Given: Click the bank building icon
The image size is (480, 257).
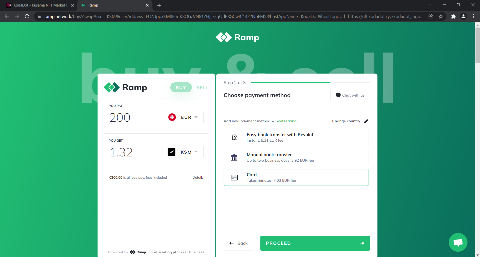Looking at the screenshot, I should (x=234, y=158).
